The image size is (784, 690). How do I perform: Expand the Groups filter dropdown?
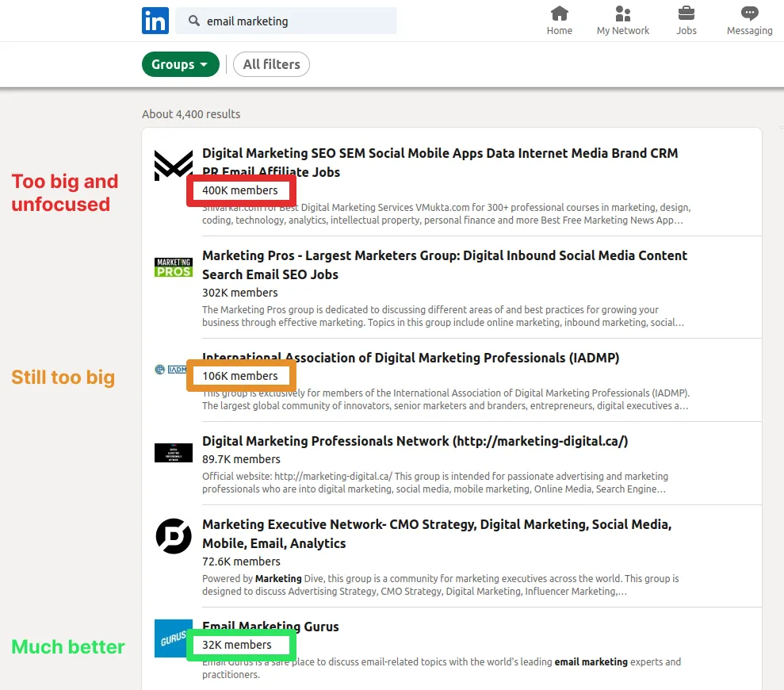click(x=181, y=64)
